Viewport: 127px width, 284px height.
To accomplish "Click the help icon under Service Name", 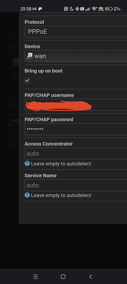I will pyautogui.click(x=27, y=195).
